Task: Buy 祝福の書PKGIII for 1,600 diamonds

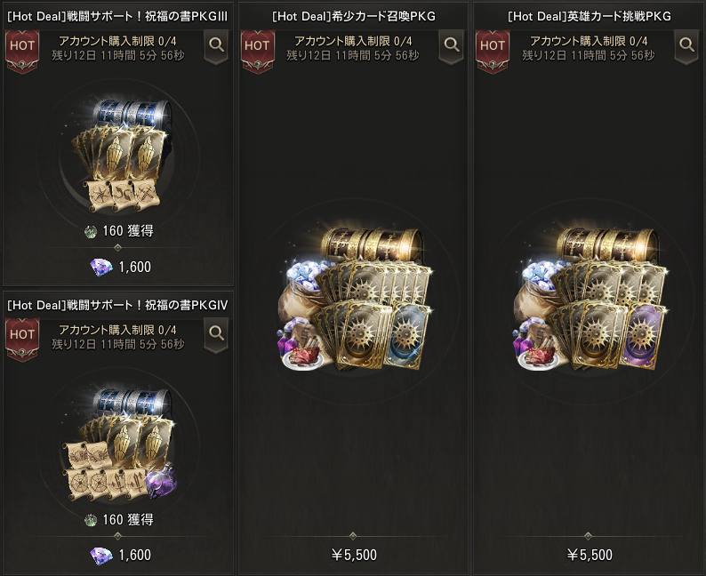Action: (121, 268)
